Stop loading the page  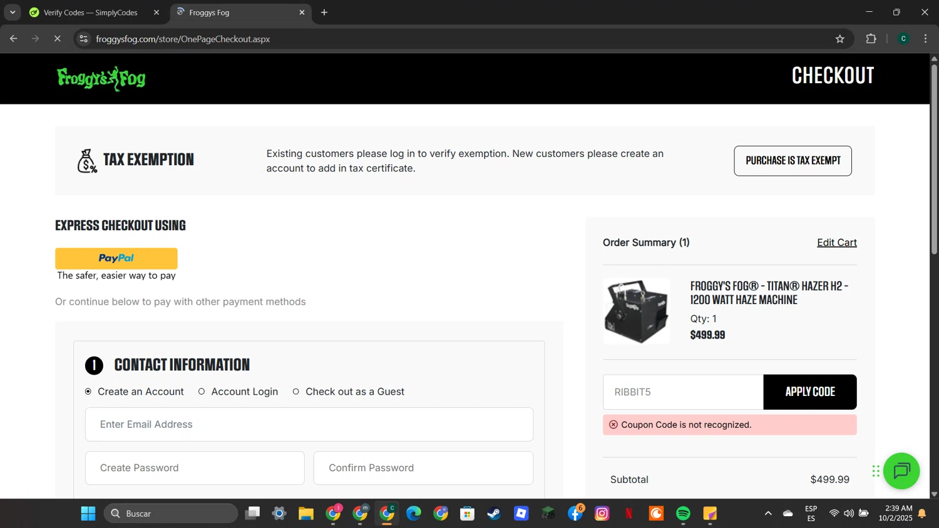click(57, 39)
